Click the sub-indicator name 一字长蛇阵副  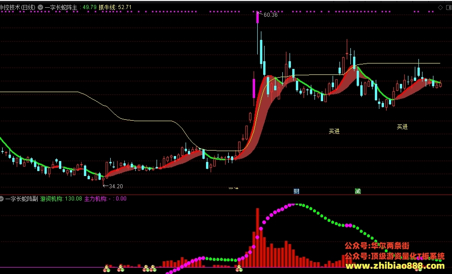tap(22, 199)
